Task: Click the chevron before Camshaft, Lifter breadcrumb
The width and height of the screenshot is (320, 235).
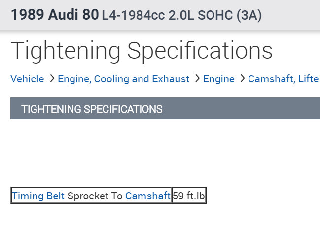Action: [x=242, y=78]
